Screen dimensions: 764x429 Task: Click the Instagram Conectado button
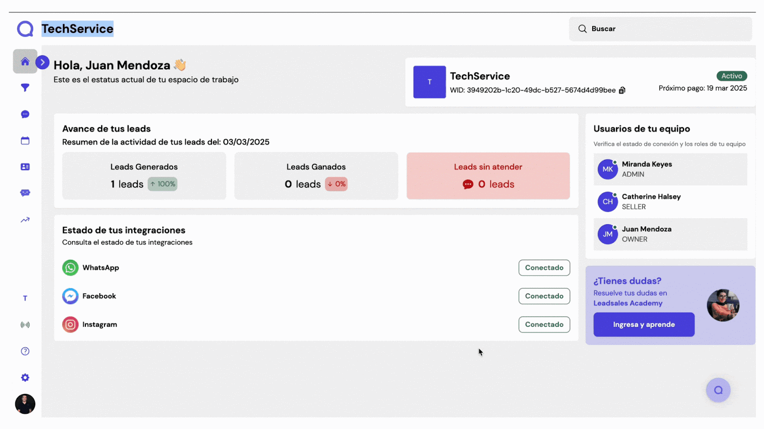[x=544, y=325]
